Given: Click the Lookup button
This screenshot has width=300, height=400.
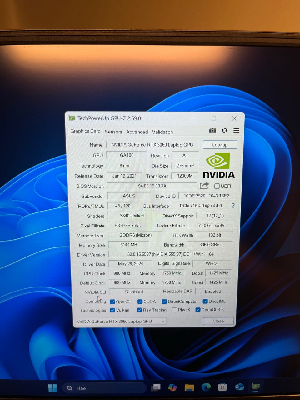Looking at the screenshot, I should (x=220, y=145).
